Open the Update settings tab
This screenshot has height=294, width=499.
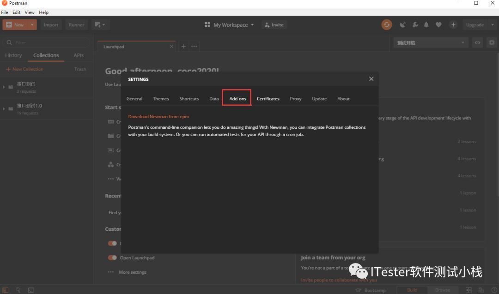pyautogui.click(x=319, y=99)
